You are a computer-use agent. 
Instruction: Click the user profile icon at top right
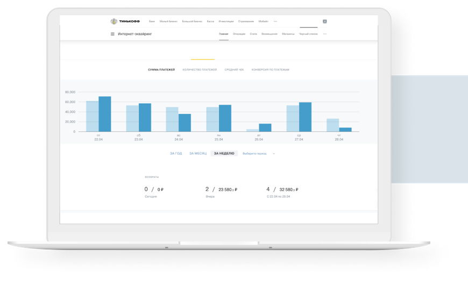325,21
